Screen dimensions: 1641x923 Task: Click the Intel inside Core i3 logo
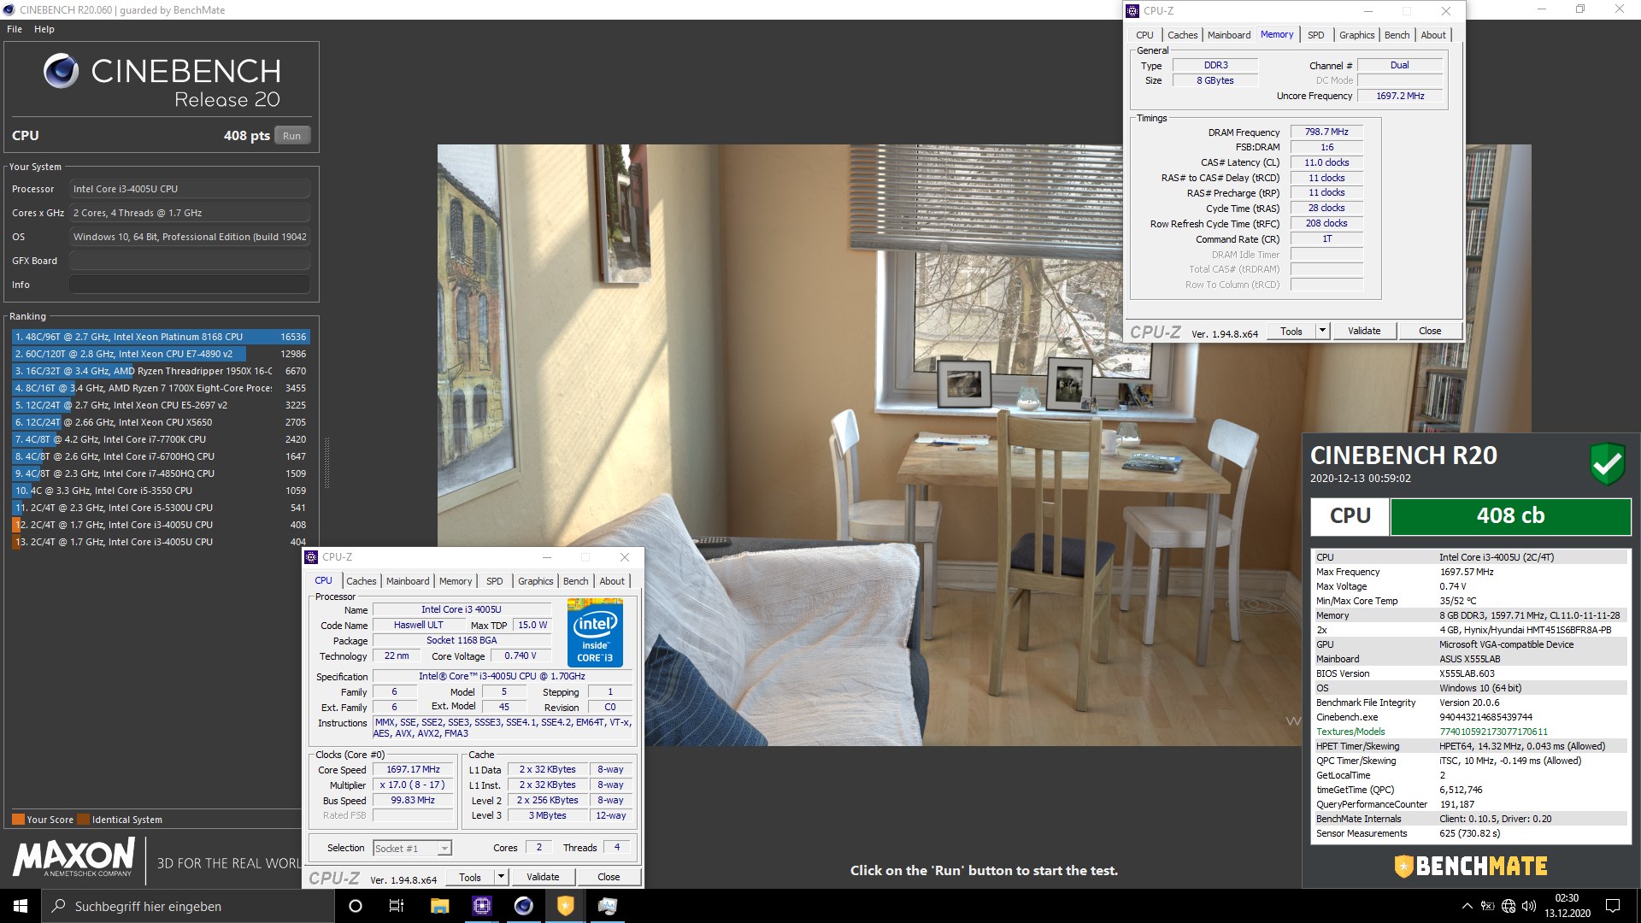pos(595,633)
